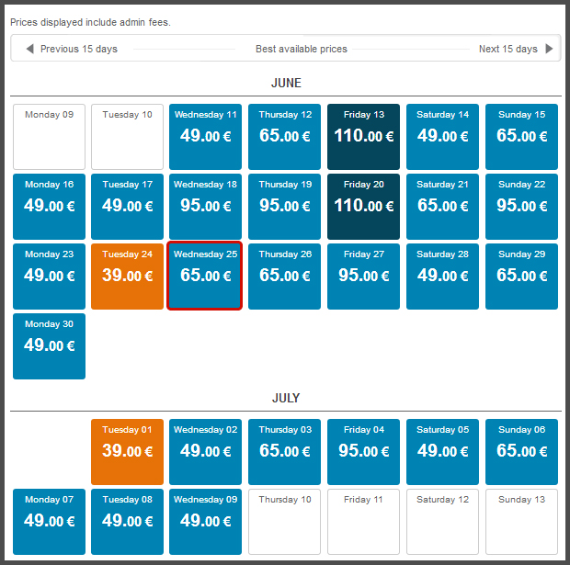Select Friday 04 July at 95.00 €
Viewport: 570px width, 565px height.
coord(364,452)
